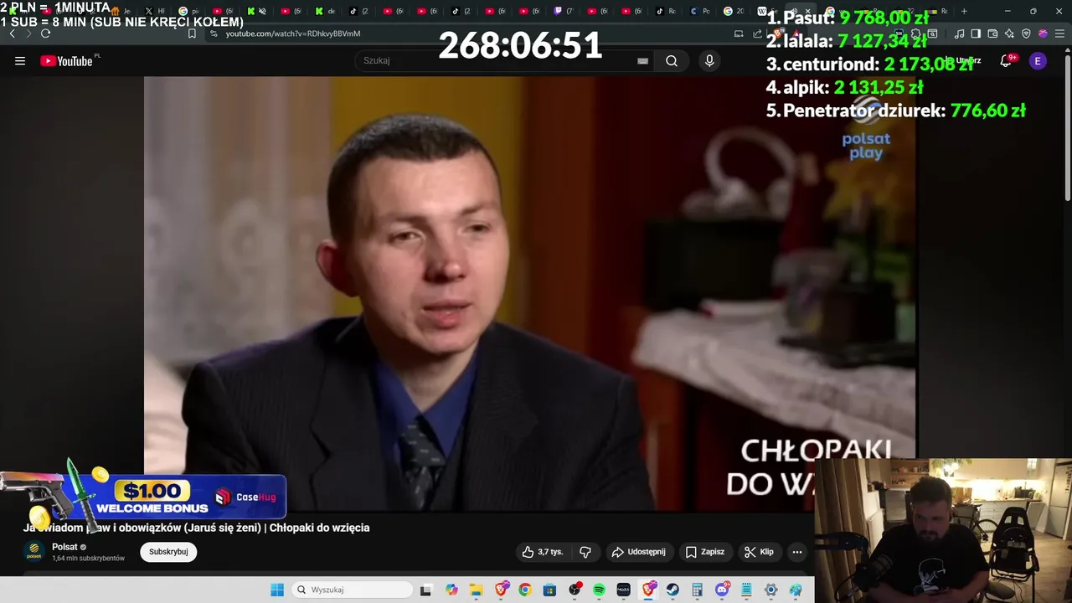This screenshot has width=1072, height=603.
Task: Like the video with thumbs-up 3,7 tys.
Action: click(x=542, y=552)
